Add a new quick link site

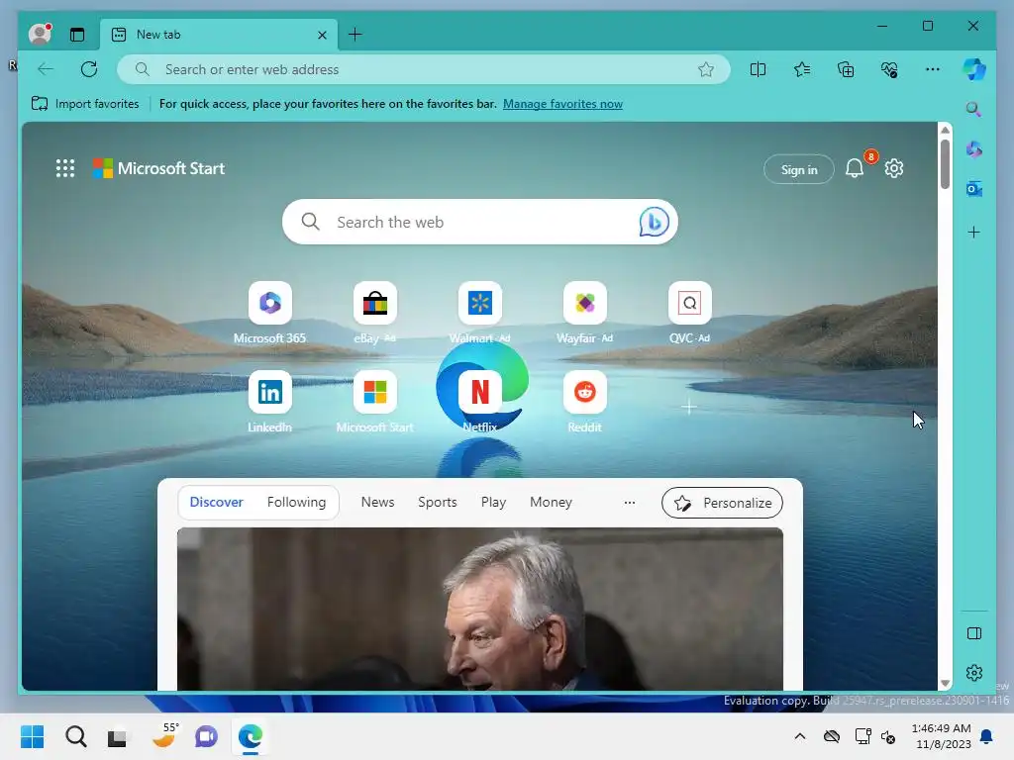[x=689, y=407]
